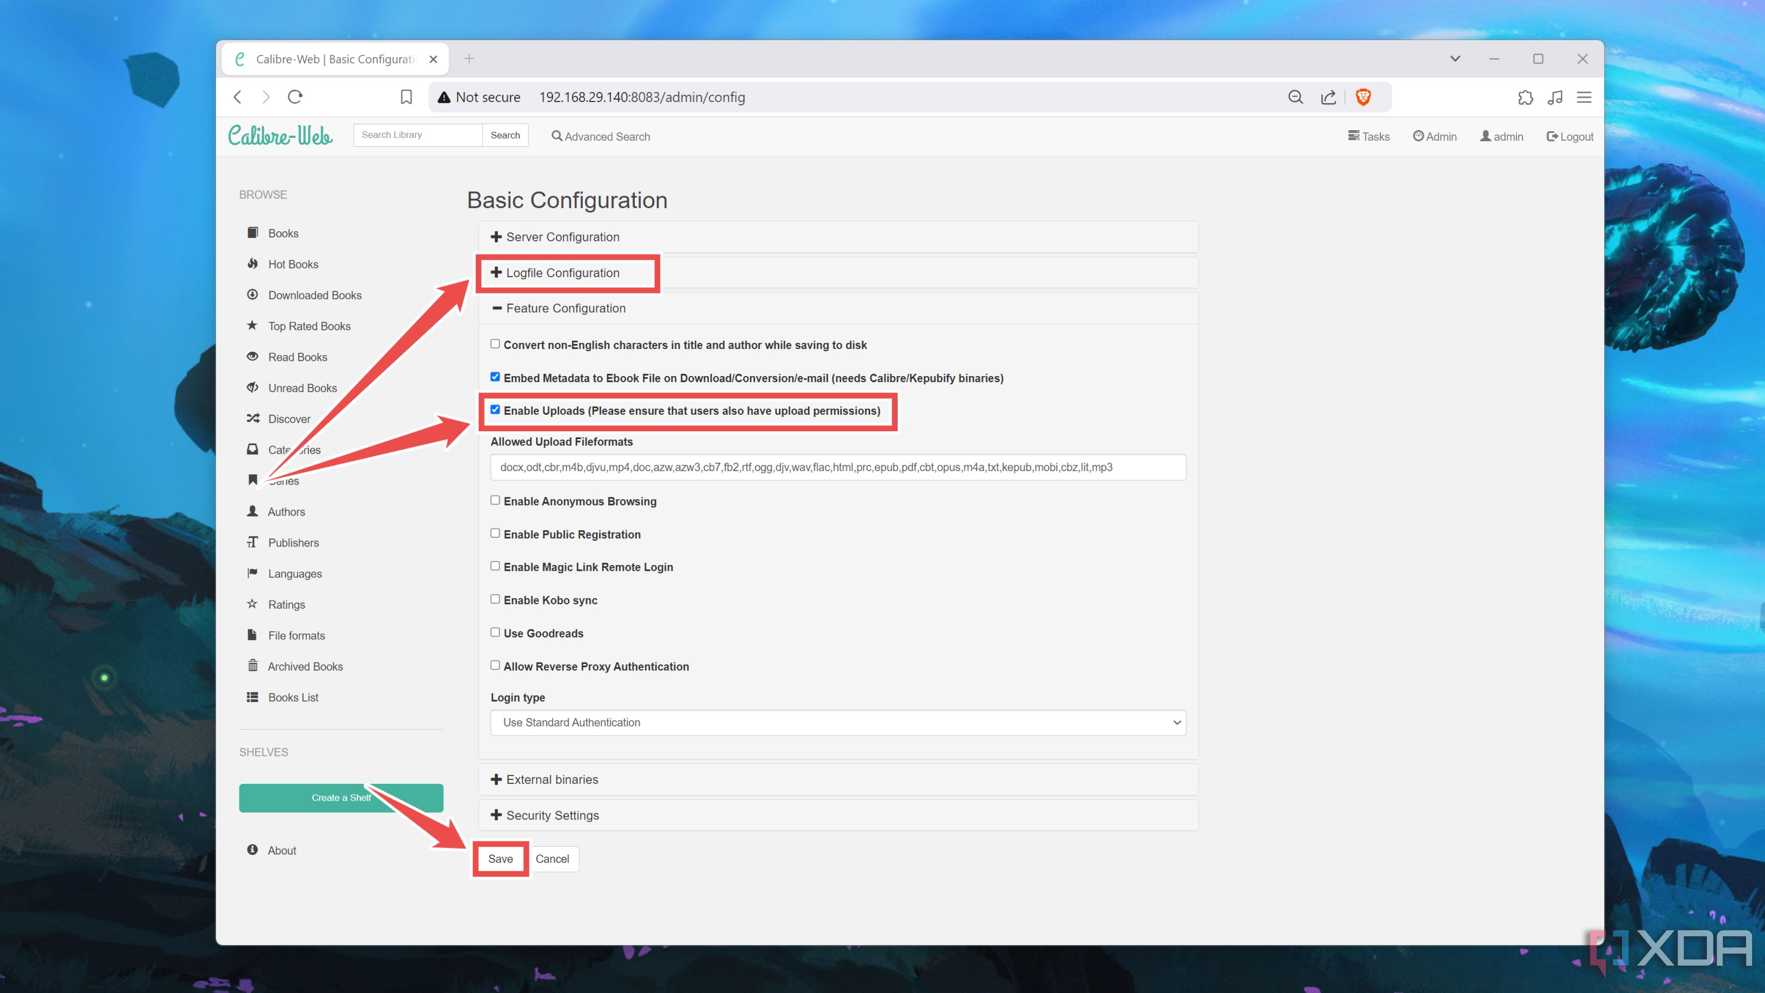Screen dimensions: 1765x993
Task: Click the Brave Shields lion icon
Action: pos(1363,97)
